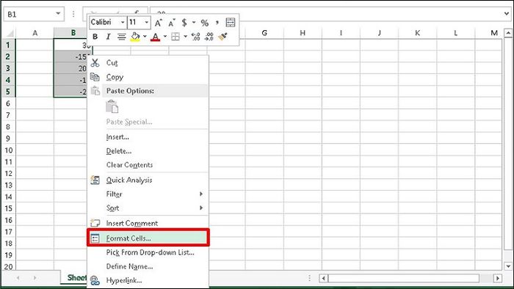Expand the Sort submenu arrow
Viewport: 514px width, 289px height.
201,208
